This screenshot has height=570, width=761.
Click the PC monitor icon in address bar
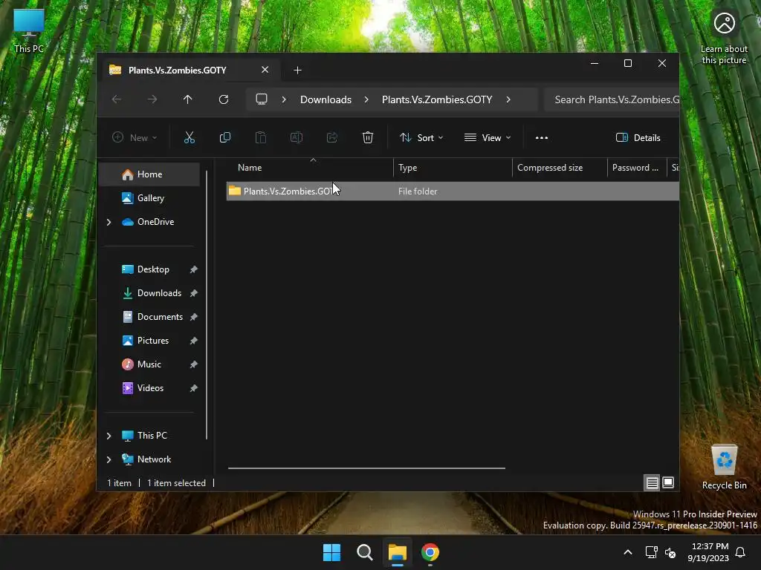click(x=262, y=99)
